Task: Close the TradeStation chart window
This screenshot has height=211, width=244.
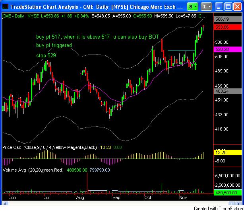Action: [237, 7]
